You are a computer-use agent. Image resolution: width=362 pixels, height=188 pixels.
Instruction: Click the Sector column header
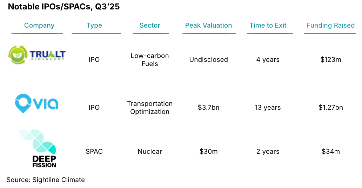(150, 26)
